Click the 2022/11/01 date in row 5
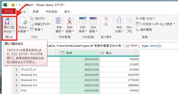178x94 pixels. (x=91, y=80)
